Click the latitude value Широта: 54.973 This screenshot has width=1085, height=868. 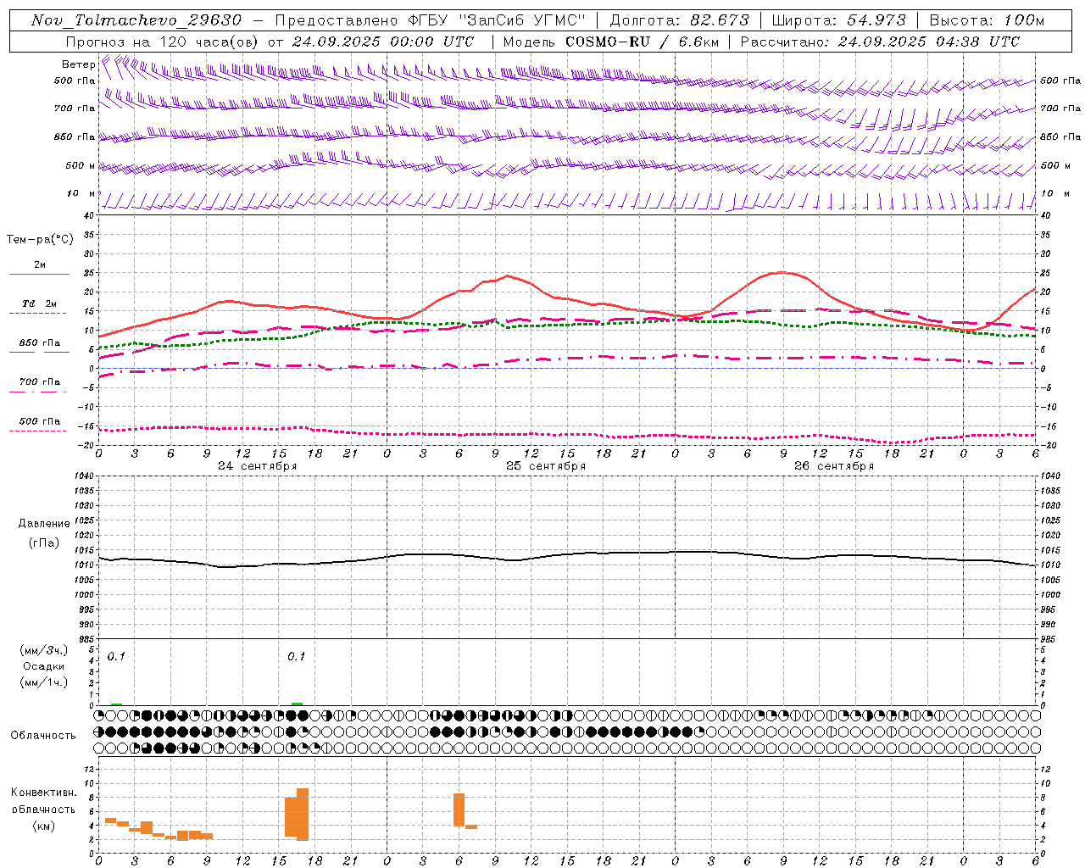point(839,20)
